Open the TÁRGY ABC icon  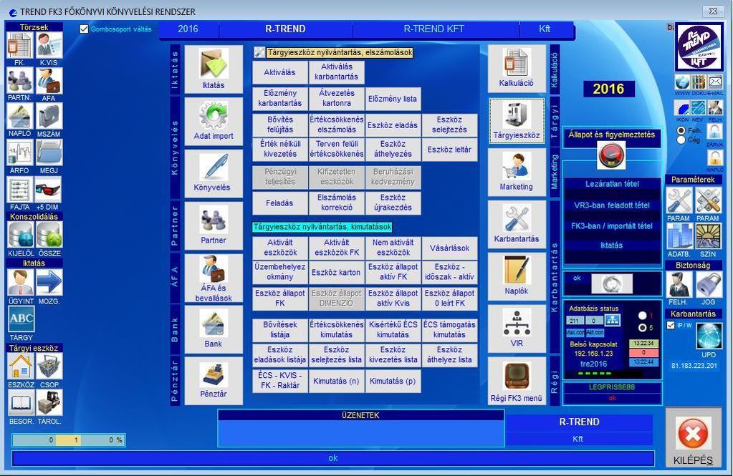tap(21, 319)
